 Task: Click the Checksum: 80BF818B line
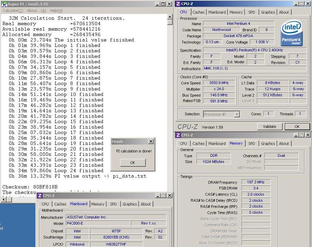pyautogui.click(x=30, y=187)
